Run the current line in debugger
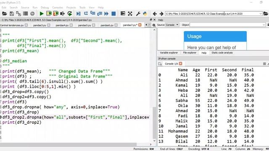This screenshot has width=269, height=151. pyautogui.click(x=86, y=13)
